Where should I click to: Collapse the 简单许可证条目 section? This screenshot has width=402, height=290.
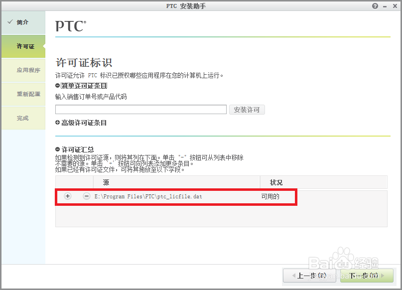pyautogui.click(x=57, y=86)
